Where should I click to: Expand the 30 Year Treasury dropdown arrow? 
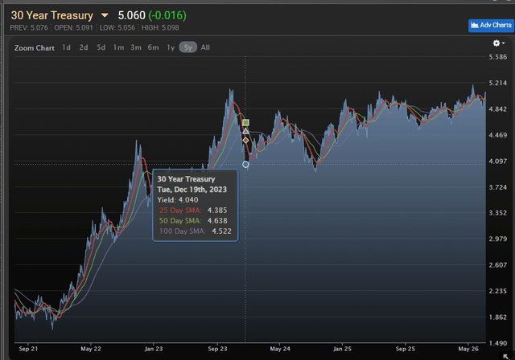tap(105, 15)
